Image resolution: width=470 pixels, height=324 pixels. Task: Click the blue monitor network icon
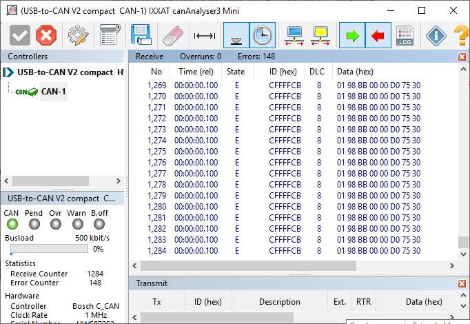pos(294,36)
